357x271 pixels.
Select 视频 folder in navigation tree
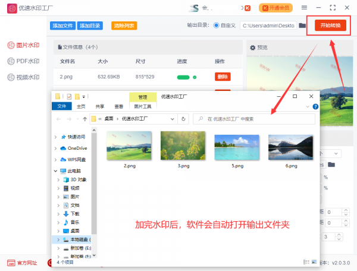[71, 188]
